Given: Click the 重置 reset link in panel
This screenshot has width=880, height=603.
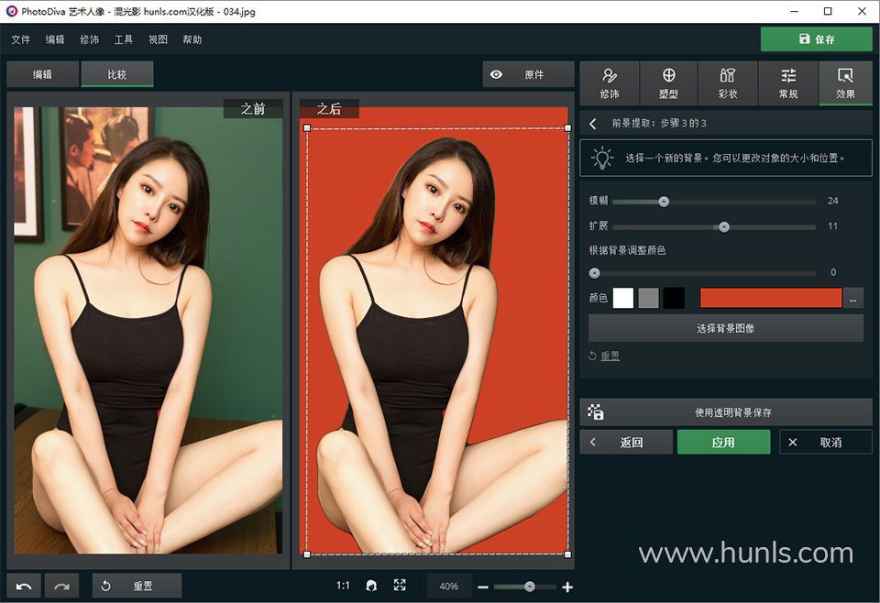Looking at the screenshot, I should click(x=610, y=356).
